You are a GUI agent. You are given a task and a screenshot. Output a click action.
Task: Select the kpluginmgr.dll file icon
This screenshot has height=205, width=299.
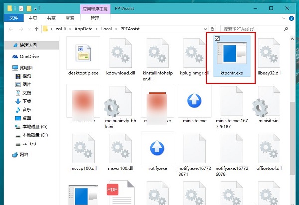[x=194, y=53]
